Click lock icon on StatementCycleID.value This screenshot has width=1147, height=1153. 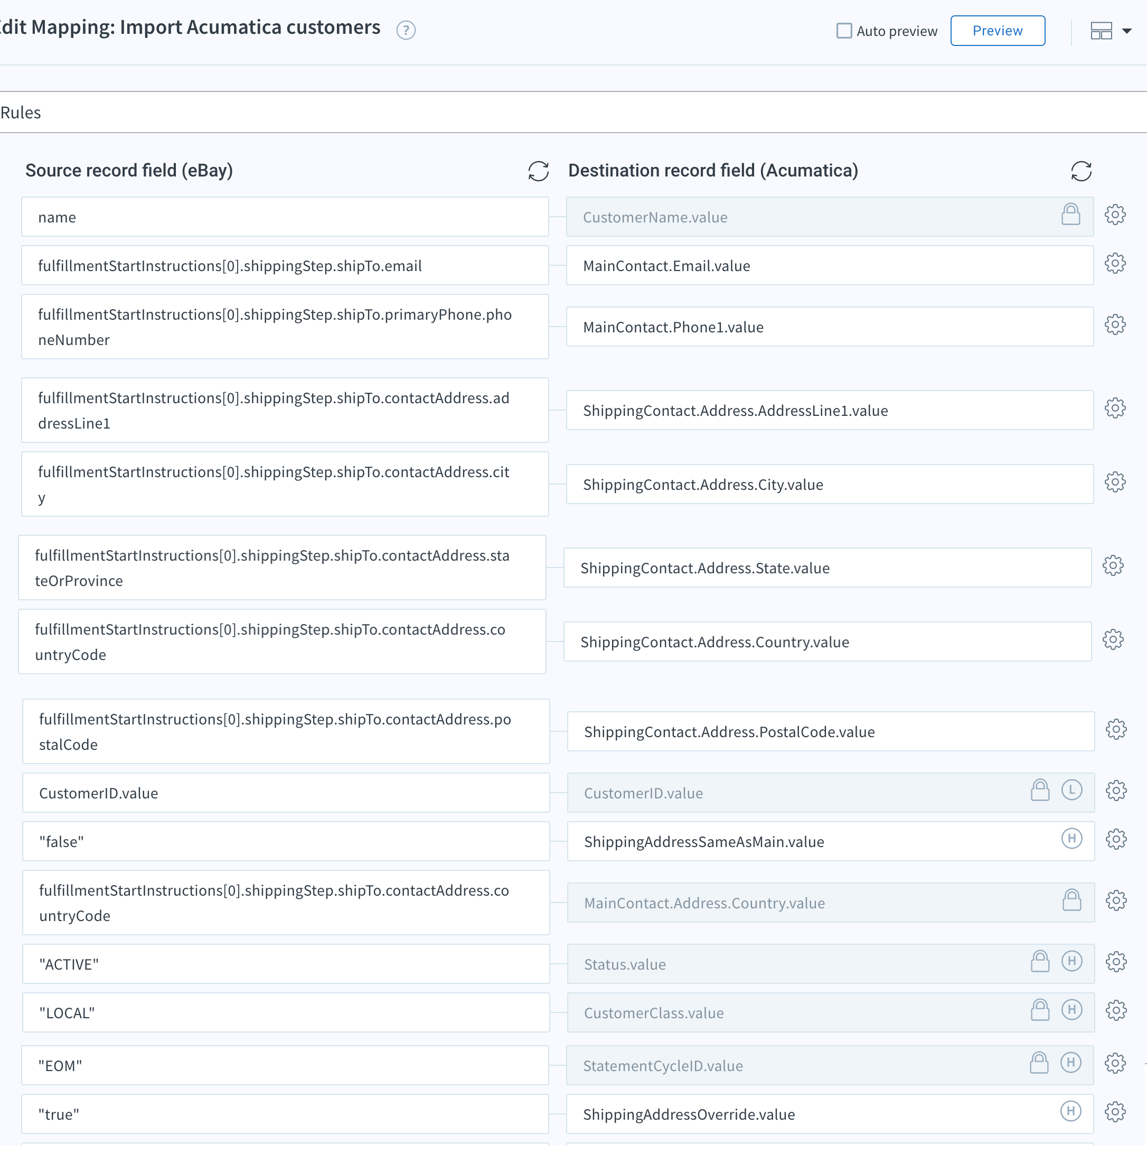click(1038, 1062)
